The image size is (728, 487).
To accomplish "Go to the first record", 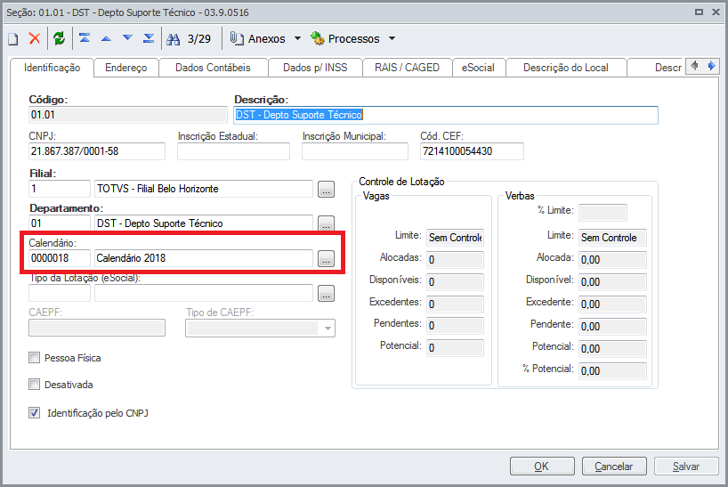I will coord(85,38).
